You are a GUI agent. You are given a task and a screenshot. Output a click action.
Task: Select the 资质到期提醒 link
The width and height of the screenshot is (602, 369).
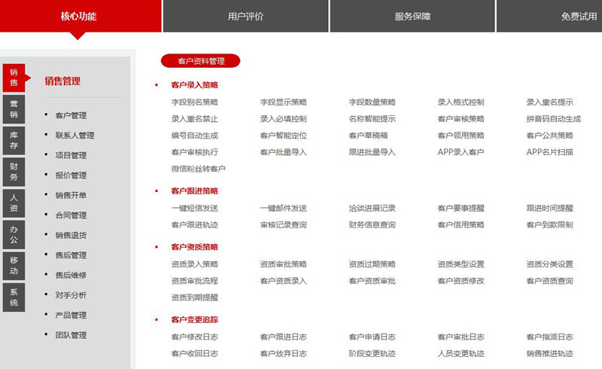[x=194, y=297]
